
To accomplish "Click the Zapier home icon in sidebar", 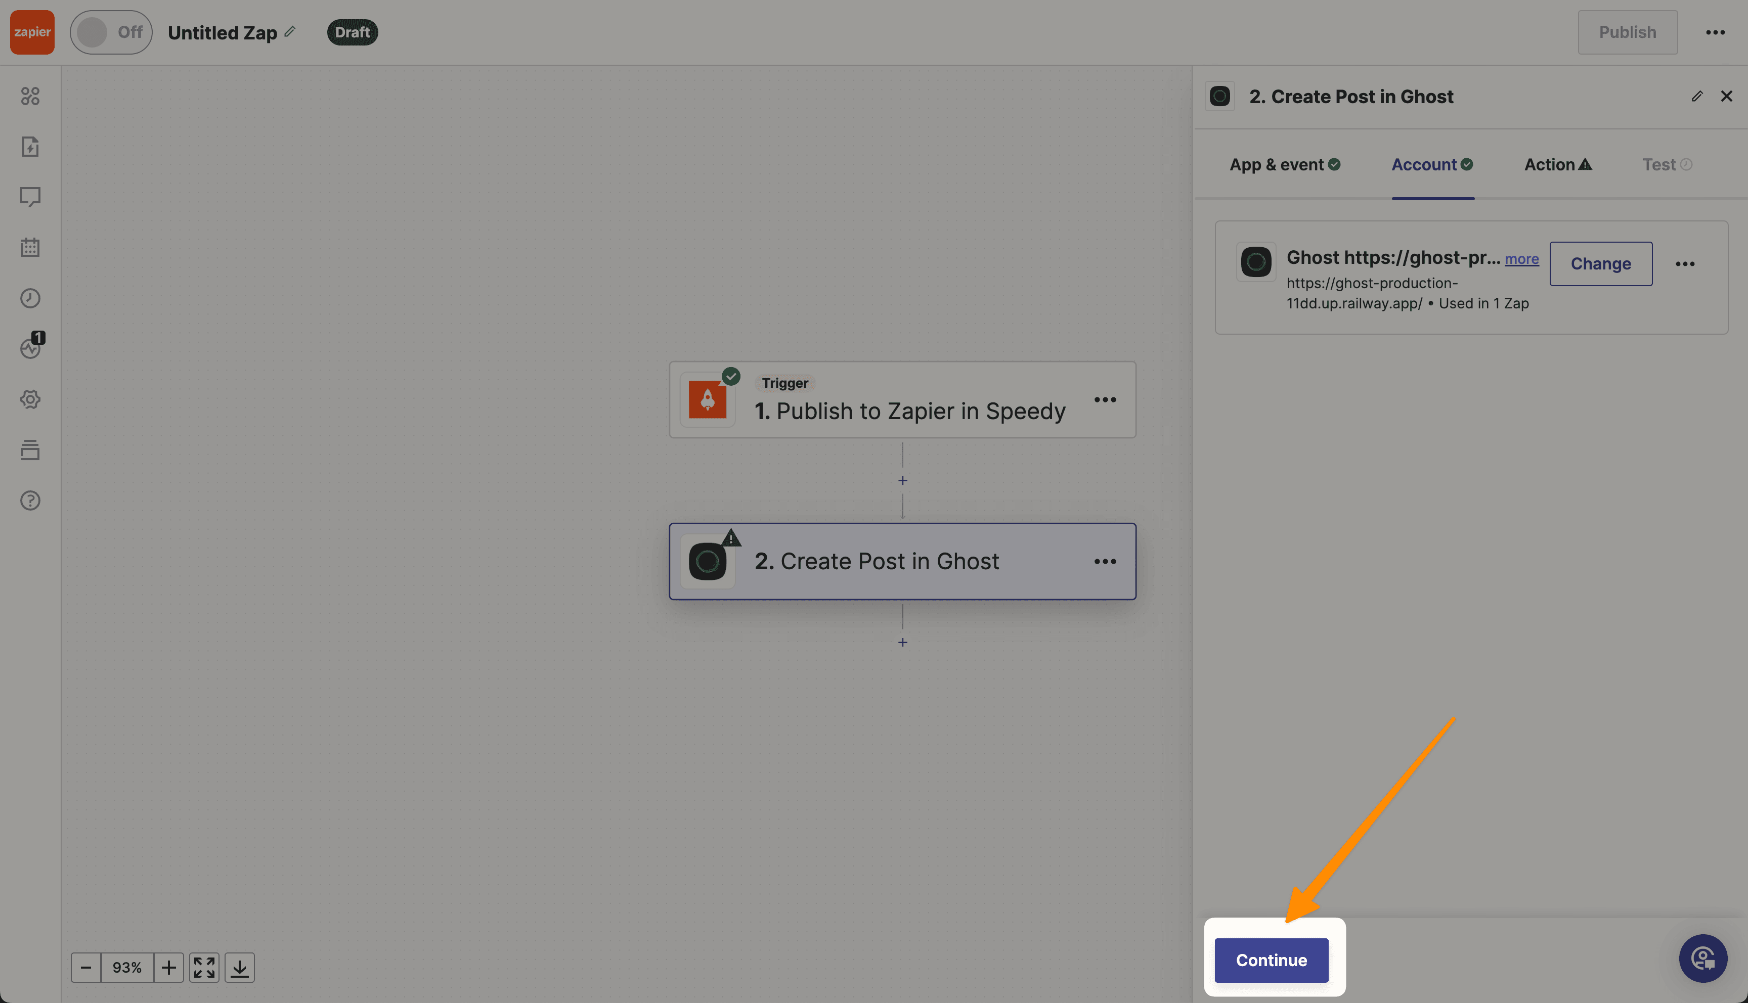I will [31, 31].
